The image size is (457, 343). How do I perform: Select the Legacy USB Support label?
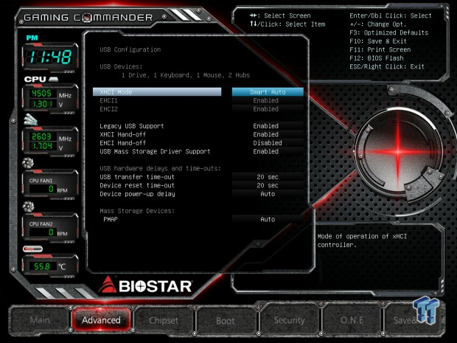[132, 126]
